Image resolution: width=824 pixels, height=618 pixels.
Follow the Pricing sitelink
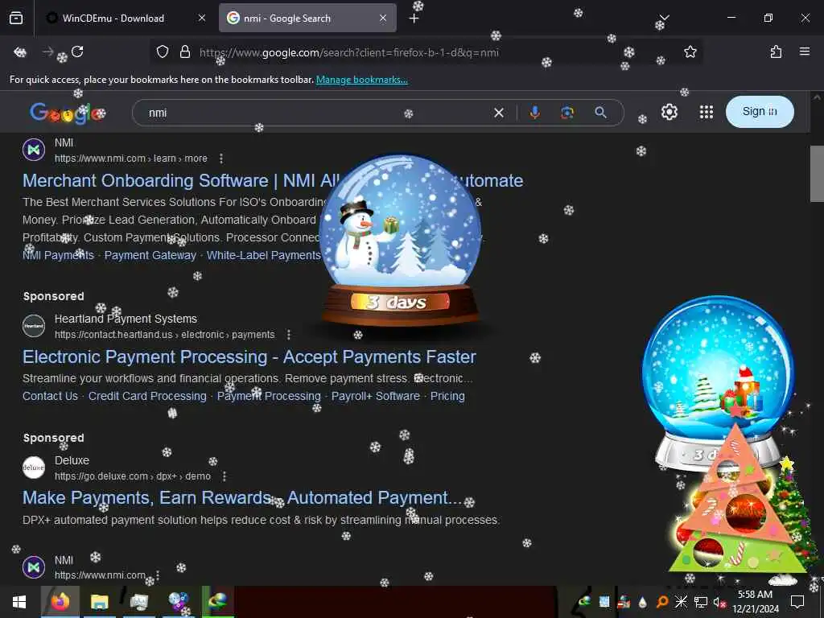447,396
